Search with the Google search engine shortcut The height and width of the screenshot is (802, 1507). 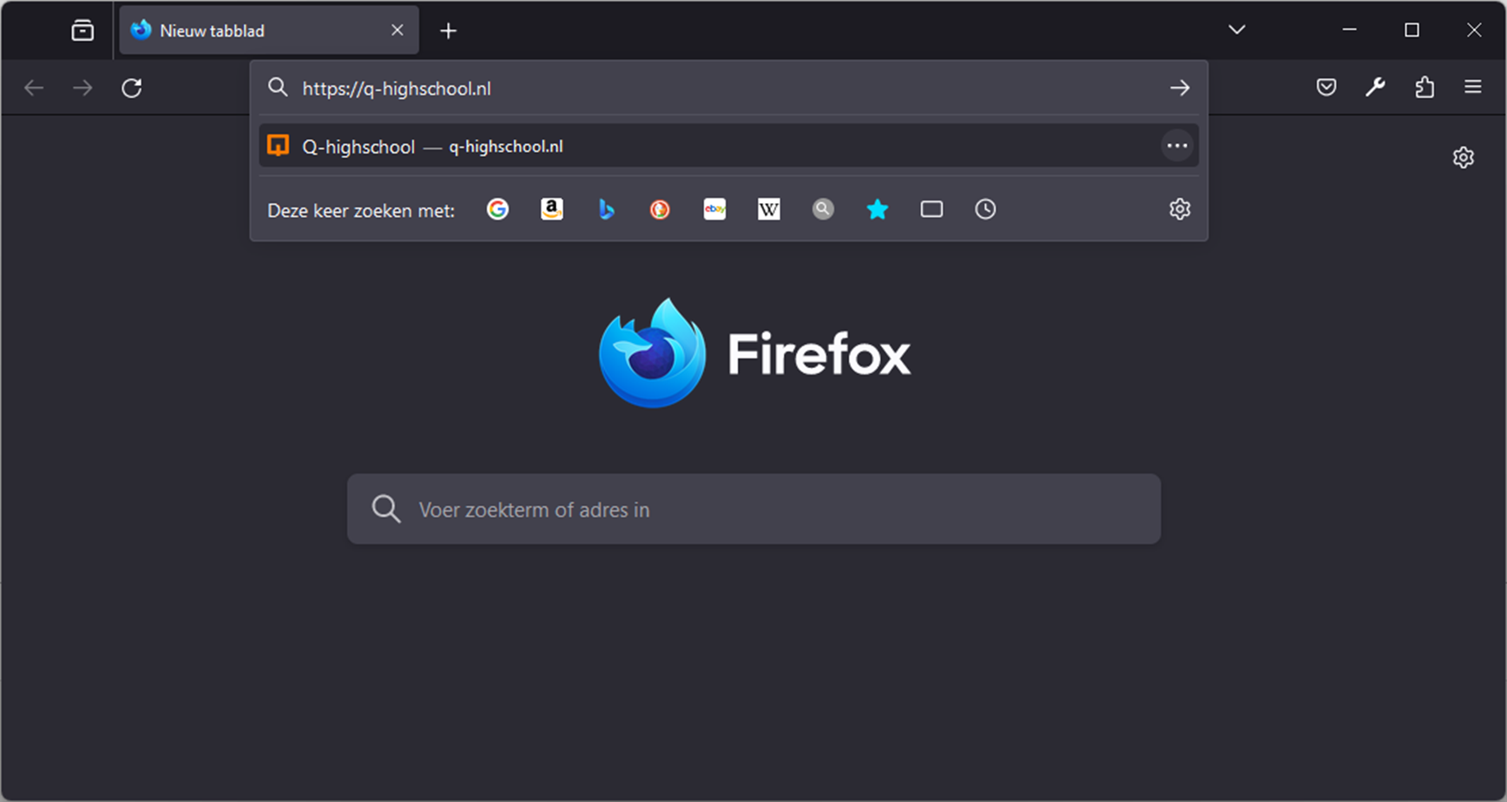[497, 209]
